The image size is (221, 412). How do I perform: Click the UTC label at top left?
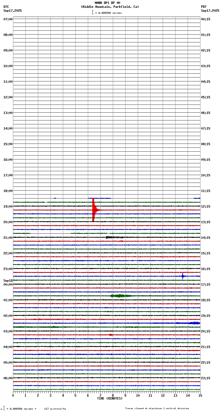coord(6,7)
